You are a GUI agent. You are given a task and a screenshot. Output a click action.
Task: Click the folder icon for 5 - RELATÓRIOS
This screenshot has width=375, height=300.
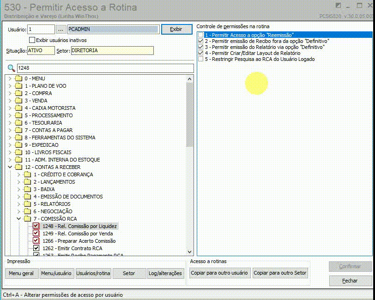click(27, 204)
